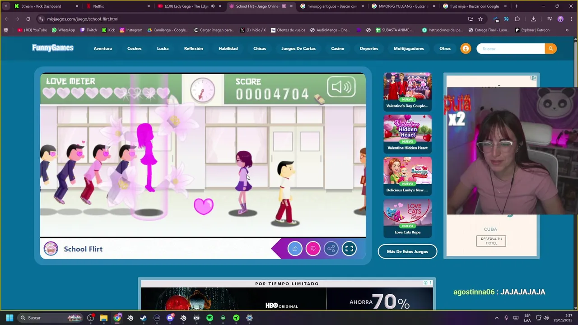Show hidden system tray icons
This screenshot has width=578, height=325.
click(x=497, y=318)
